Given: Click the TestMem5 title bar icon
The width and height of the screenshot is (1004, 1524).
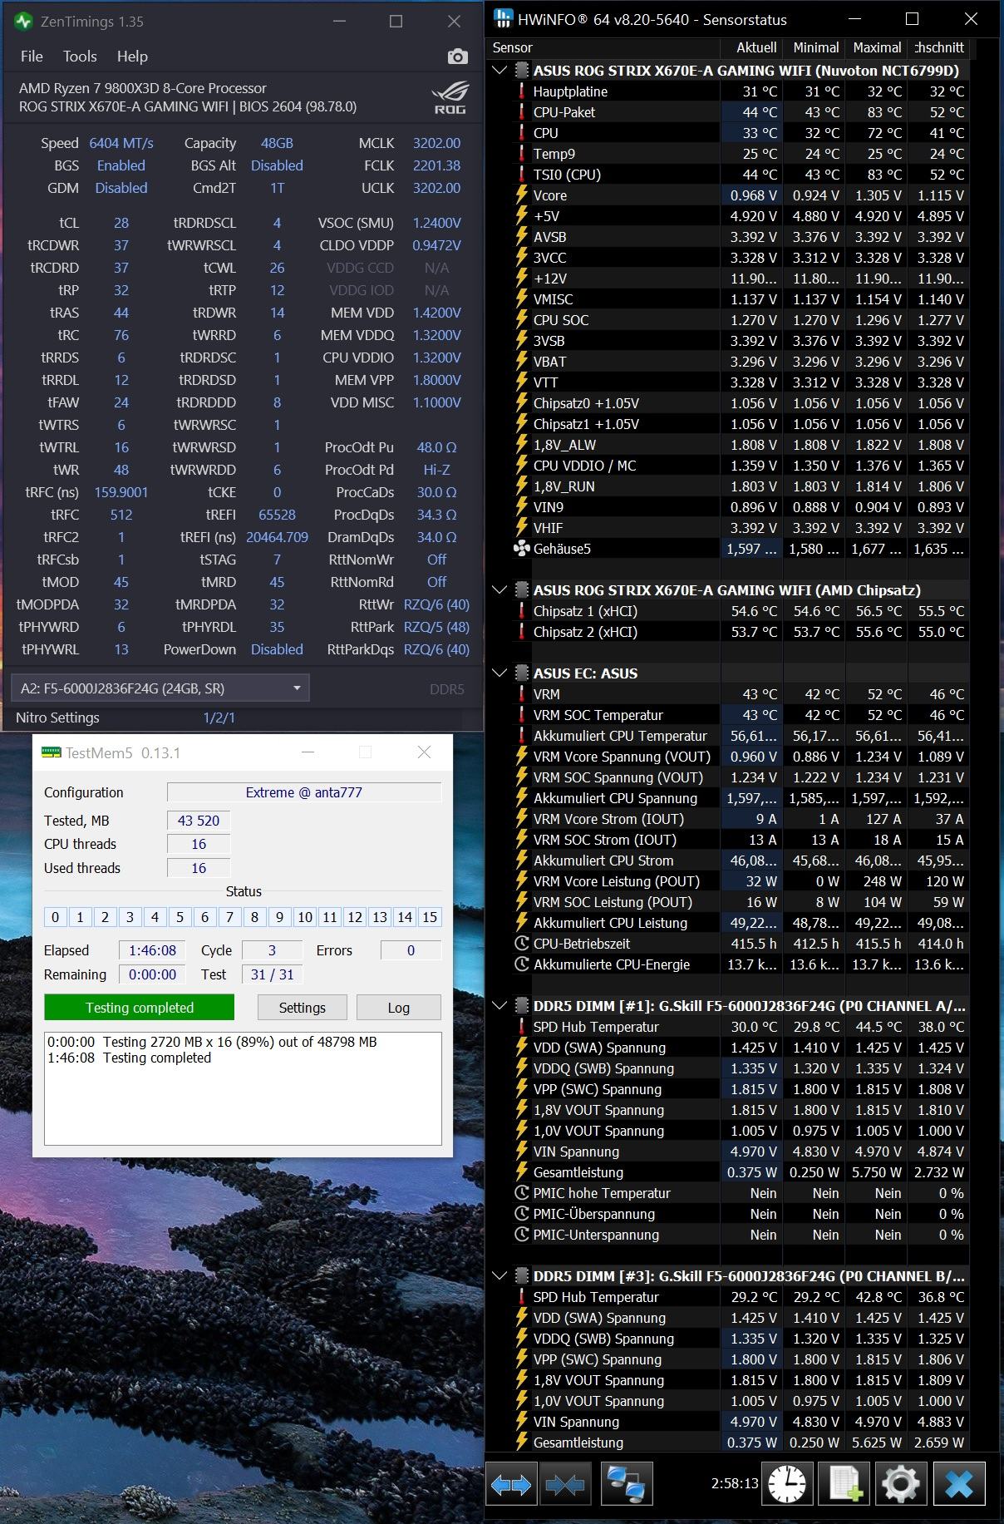Looking at the screenshot, I should point(52,752).
